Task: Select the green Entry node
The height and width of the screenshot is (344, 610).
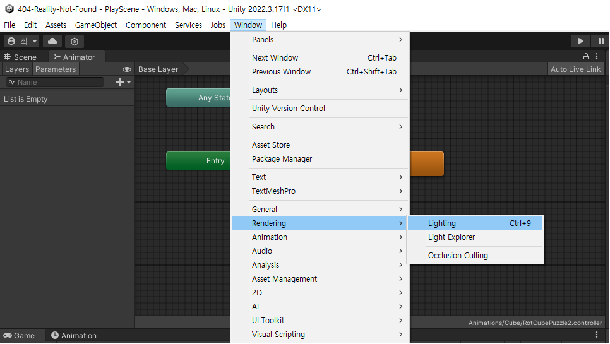Action: (x=198, y=160)
